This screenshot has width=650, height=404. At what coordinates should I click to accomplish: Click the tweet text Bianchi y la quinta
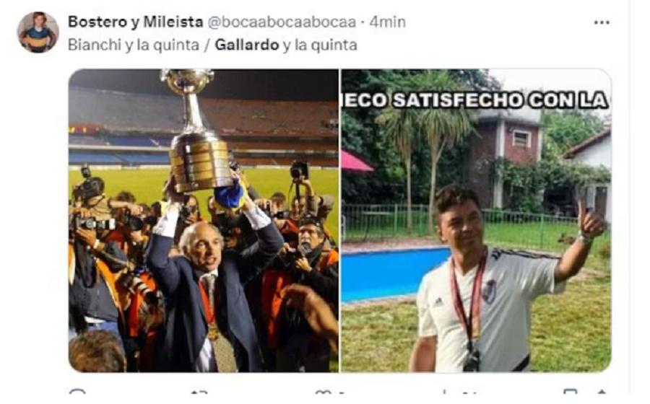click(x=134, y=45)
